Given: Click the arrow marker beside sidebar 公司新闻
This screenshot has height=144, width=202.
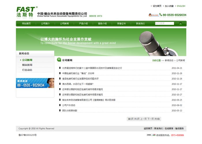Looking at the screenshot, I should 20,60.
